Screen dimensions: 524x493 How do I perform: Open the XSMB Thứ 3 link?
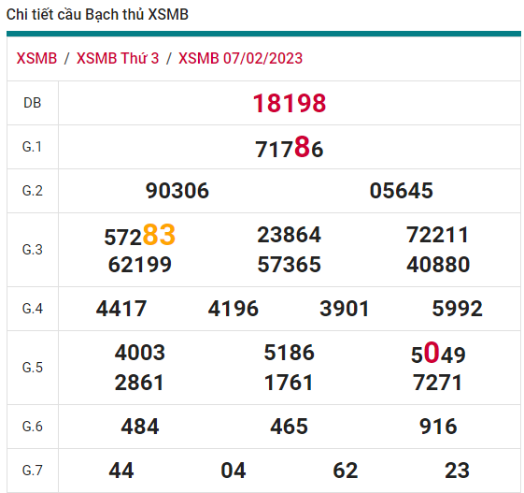118,59
